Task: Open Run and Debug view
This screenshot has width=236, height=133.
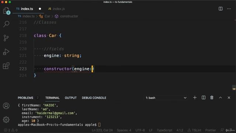Action: (6, 52)
